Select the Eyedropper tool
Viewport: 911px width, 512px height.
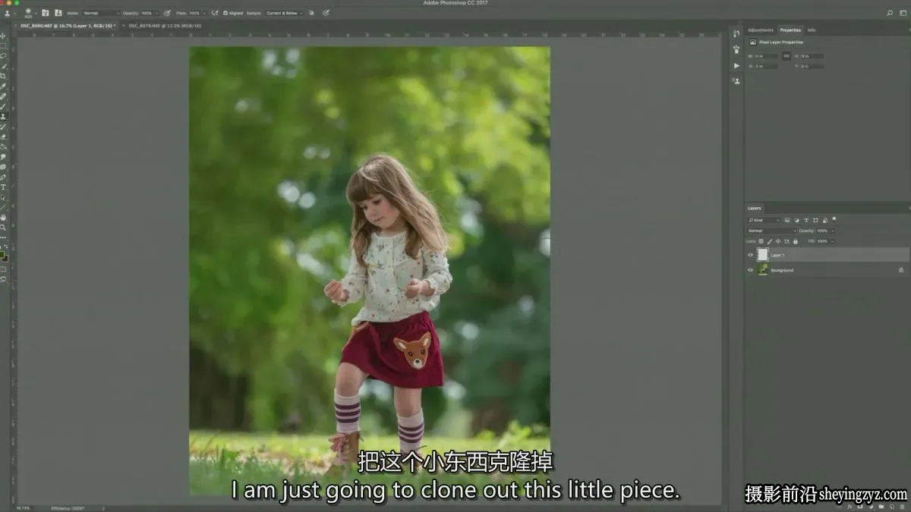[x=3, y=86]
